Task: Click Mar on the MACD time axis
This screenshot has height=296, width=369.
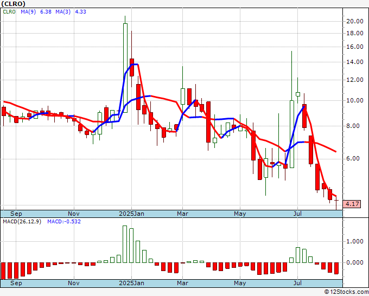Action: [x=183, y=283]
